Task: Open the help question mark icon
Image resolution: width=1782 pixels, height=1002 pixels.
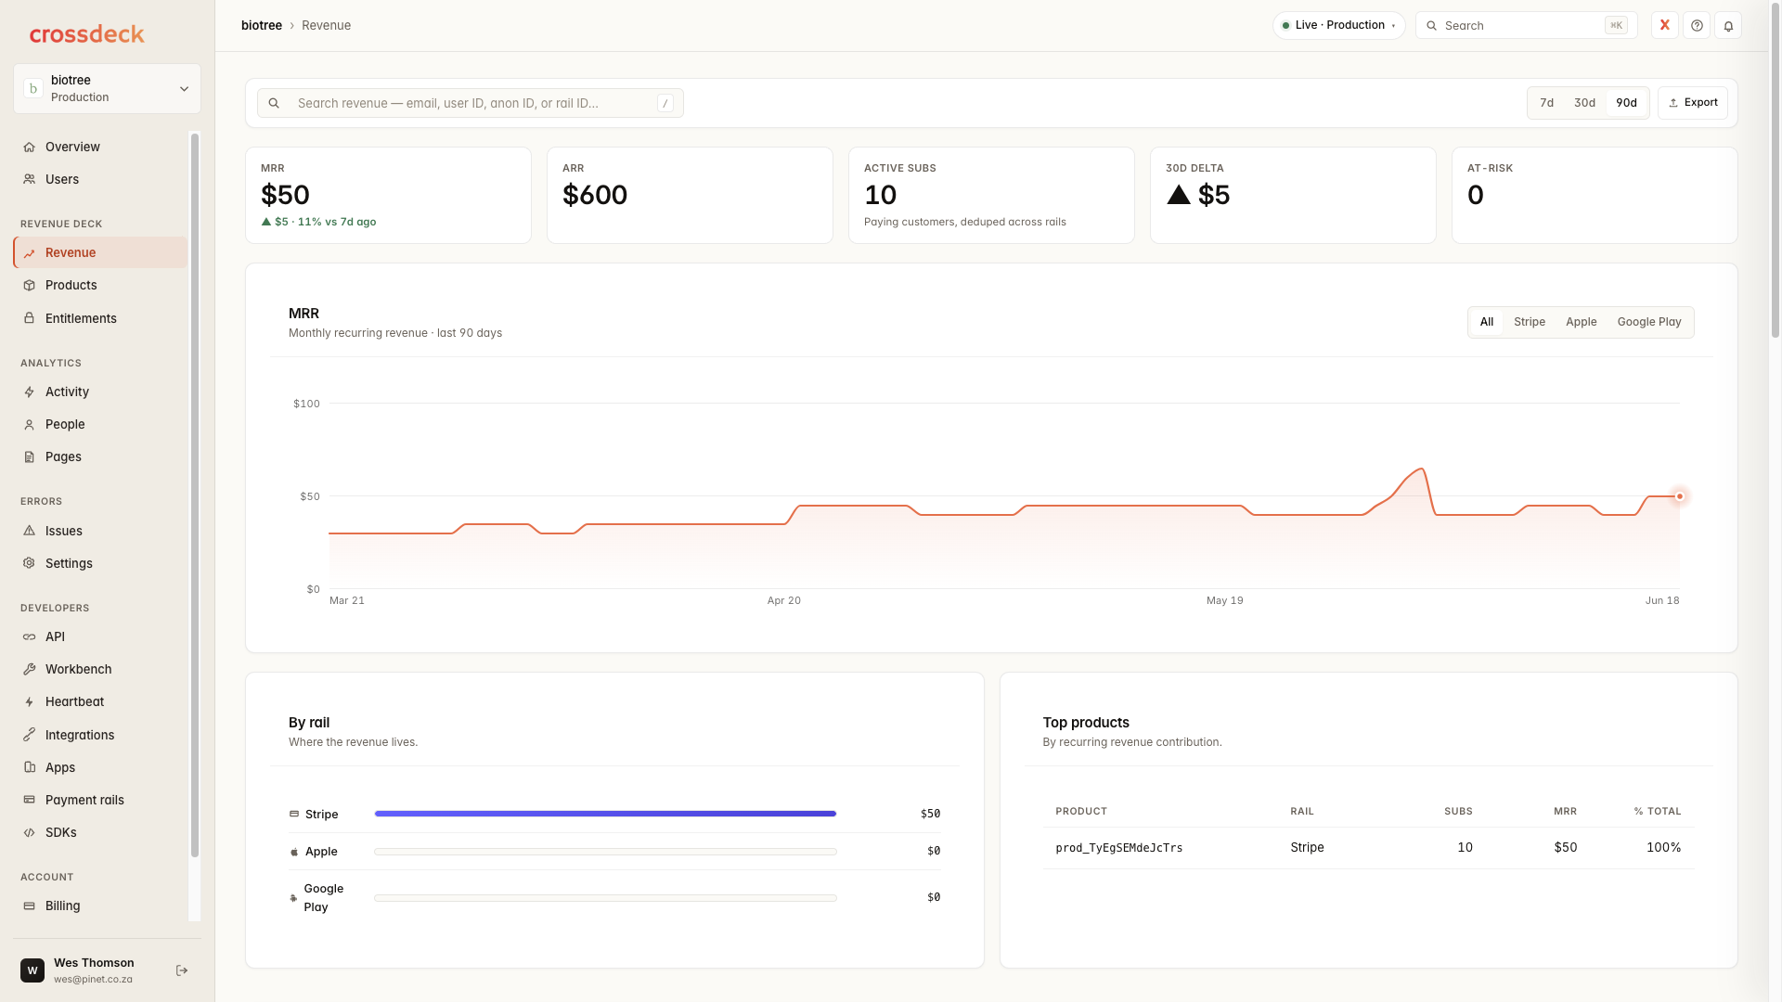Action: [1697, 26]
